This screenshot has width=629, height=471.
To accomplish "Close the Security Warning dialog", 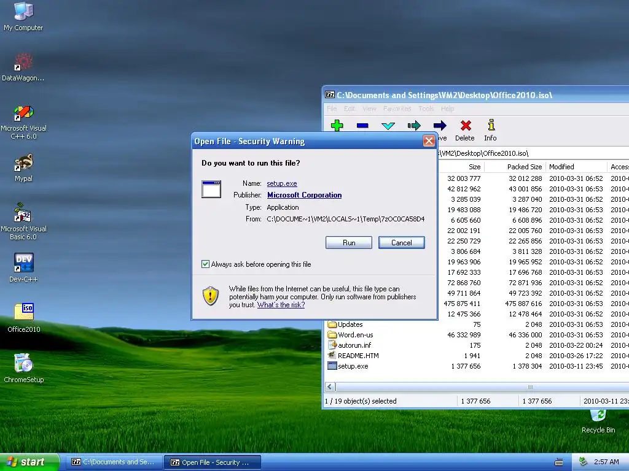I will click(429, 141).
